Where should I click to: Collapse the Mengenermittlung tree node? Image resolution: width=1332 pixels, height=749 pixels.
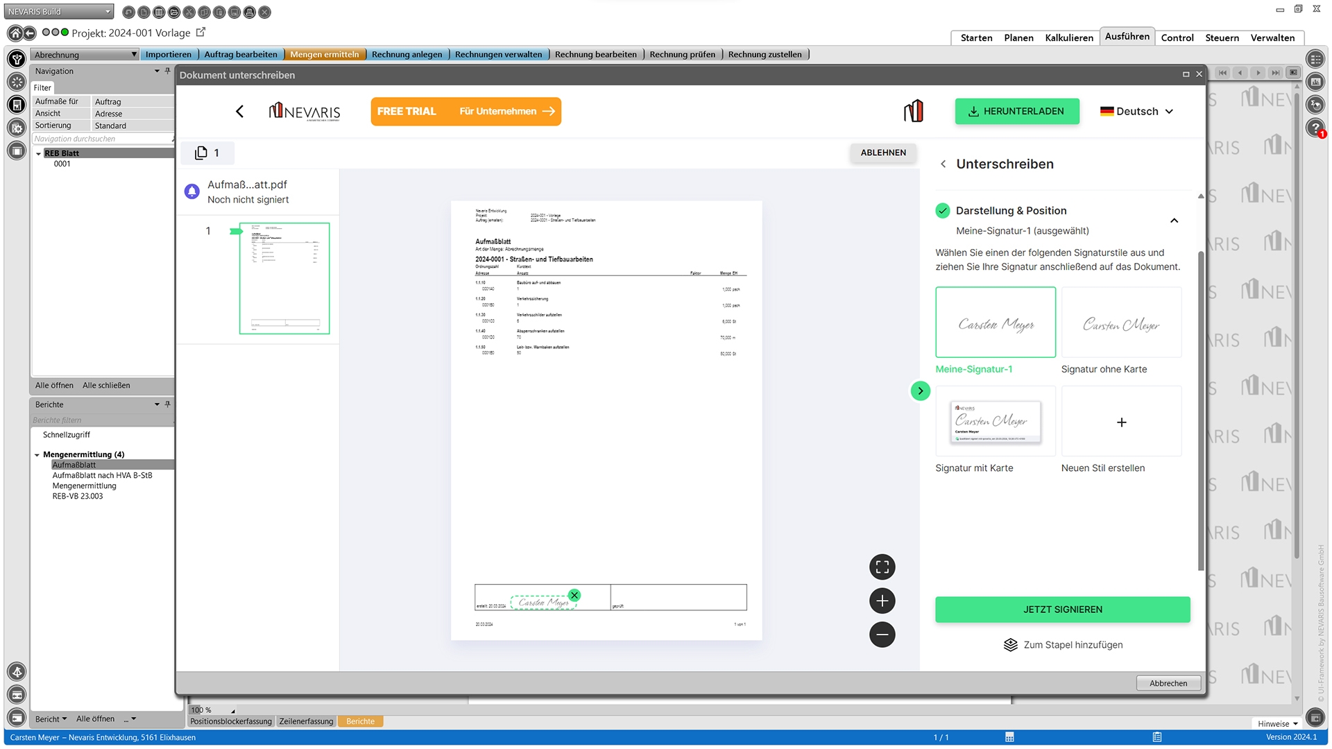37,455
